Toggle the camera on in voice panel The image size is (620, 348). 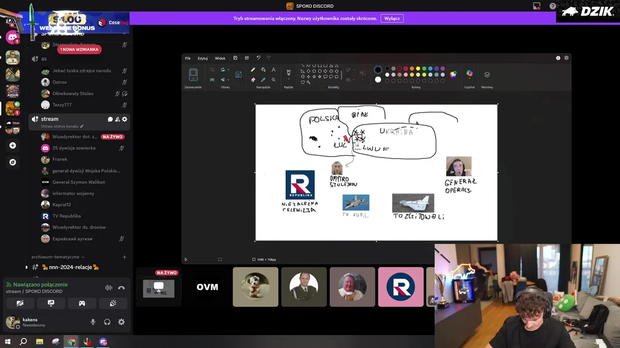[20, 304]
